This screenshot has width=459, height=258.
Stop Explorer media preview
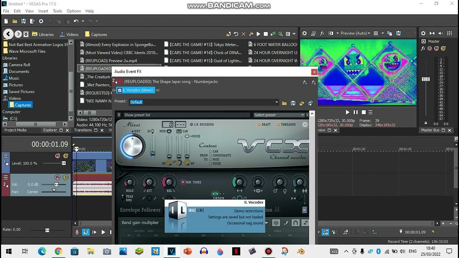point(266,34)
